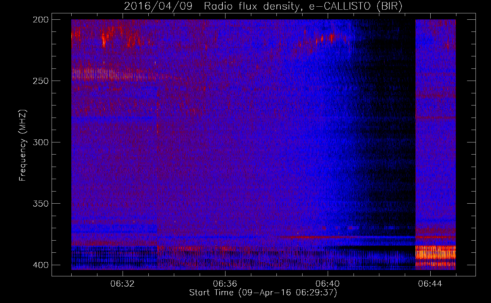Click the 06:40 time tick label

click(x=328, y=284)
